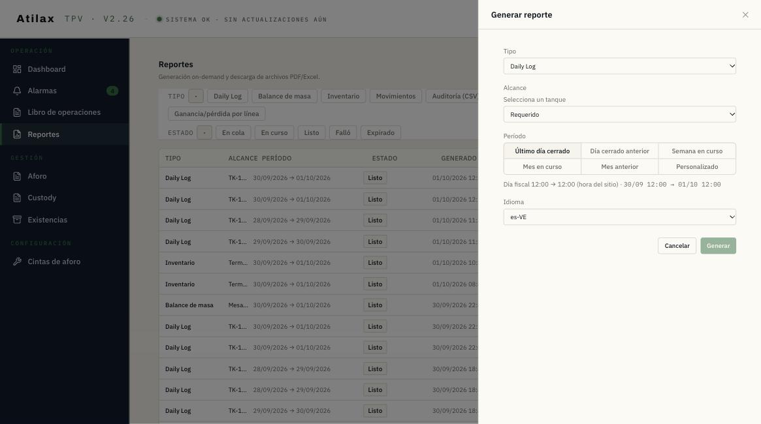Navigate to Cintas de aforo

[65, 262]
